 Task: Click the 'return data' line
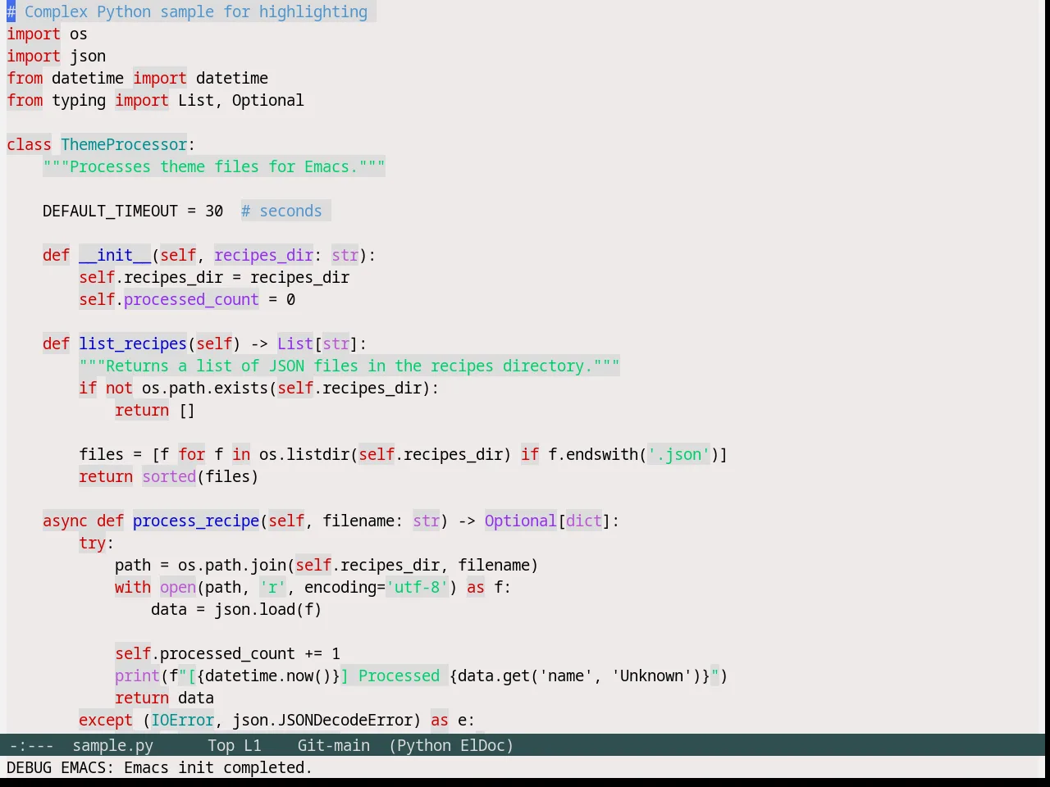click(164, 698)
